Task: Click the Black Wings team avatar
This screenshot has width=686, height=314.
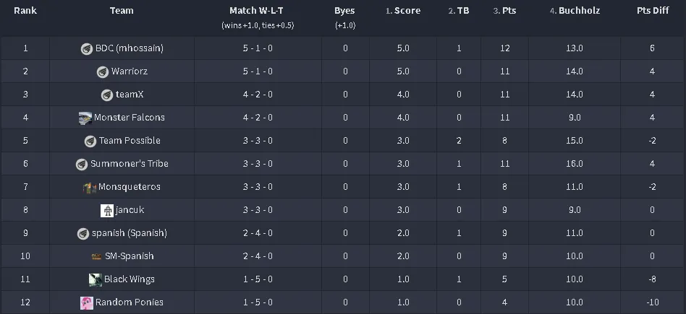Action: 96,279
